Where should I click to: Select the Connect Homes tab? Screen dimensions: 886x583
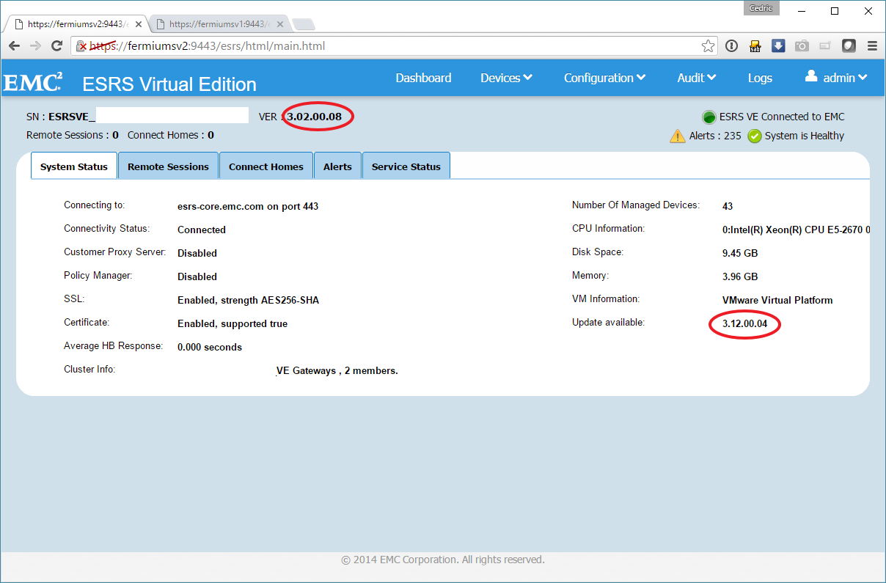[266, 166]
